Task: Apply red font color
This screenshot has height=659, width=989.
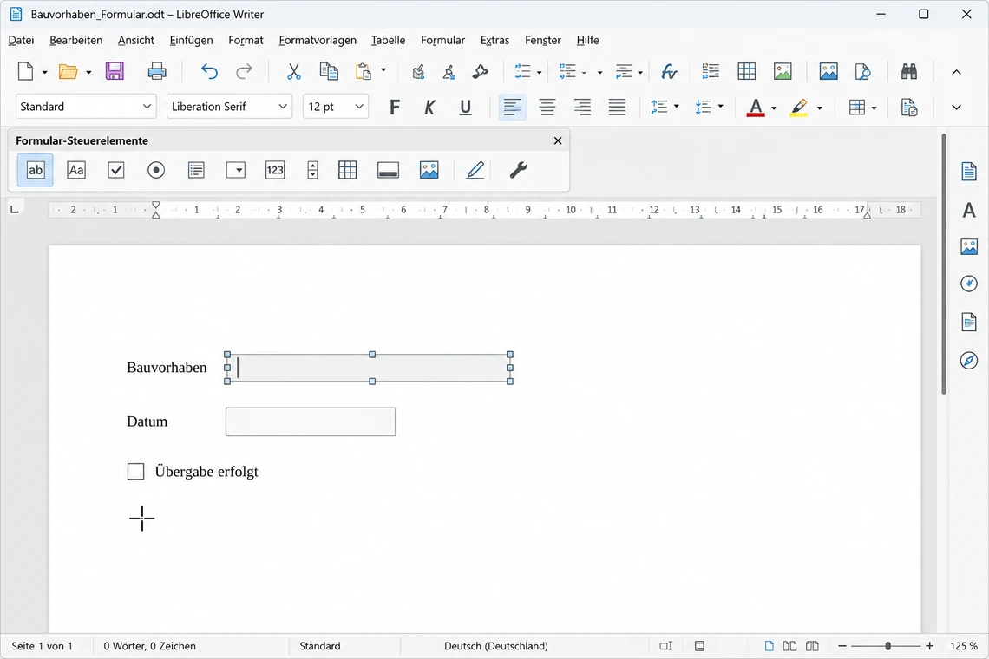Action: pyautogui.click(x=756, y=108)
